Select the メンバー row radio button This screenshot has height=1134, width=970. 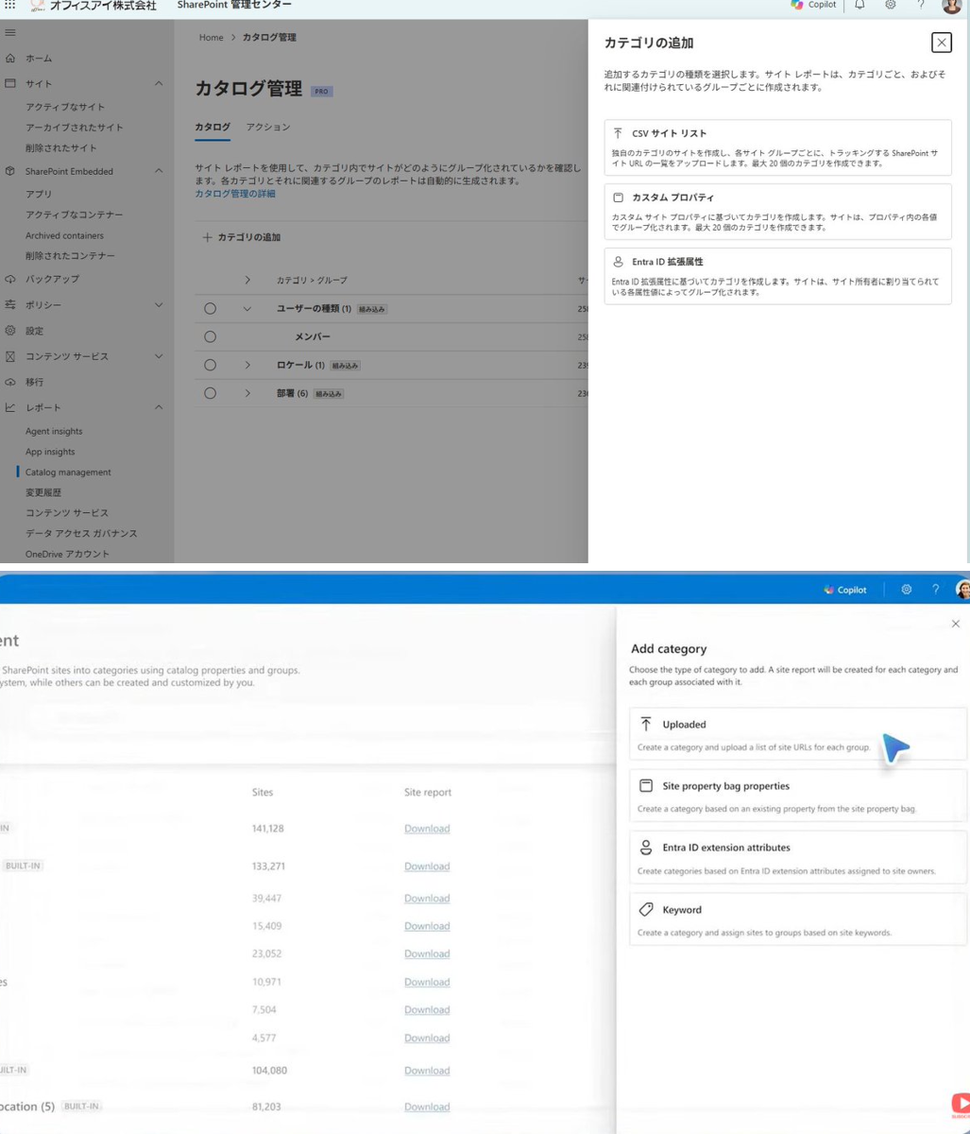211,337
